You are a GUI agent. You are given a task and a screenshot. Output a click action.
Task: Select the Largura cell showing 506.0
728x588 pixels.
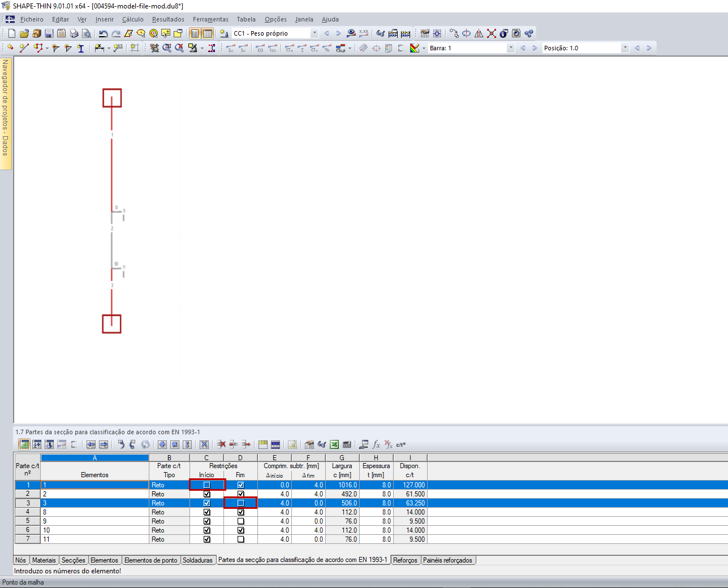coord(342,503)
